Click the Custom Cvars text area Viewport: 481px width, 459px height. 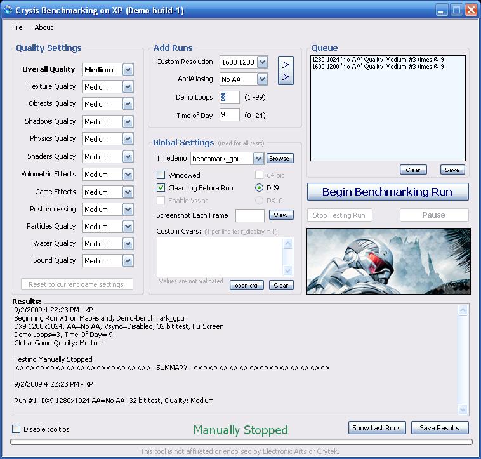220,257
